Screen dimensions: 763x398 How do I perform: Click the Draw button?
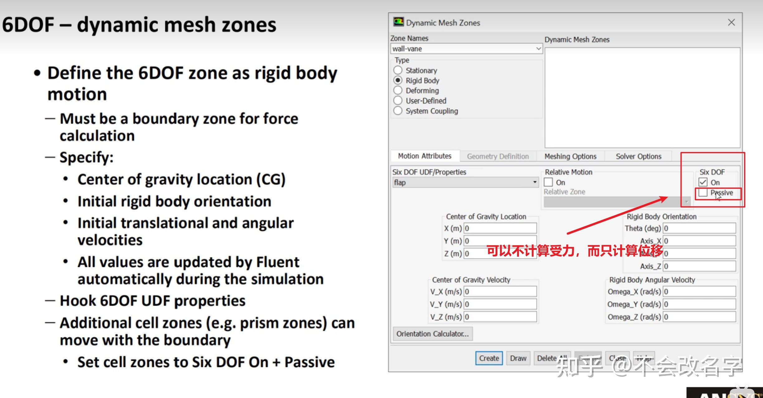pyautogui.click(x=518, y=358)
